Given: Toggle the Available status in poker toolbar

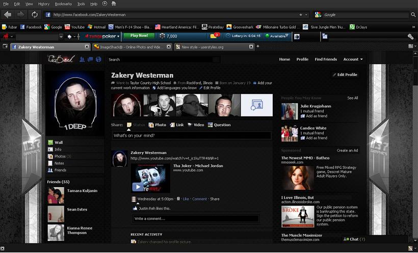Looking at the screenshot, I should 277,36.
